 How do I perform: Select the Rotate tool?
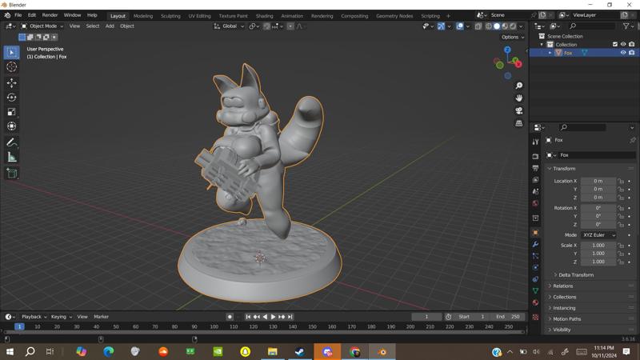coord(11,97)
